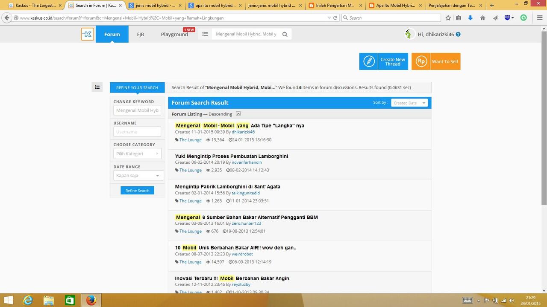The image size is (547, 307).
Task: Launch Internet Explorer from taskbar
Action: coord(28,300)
